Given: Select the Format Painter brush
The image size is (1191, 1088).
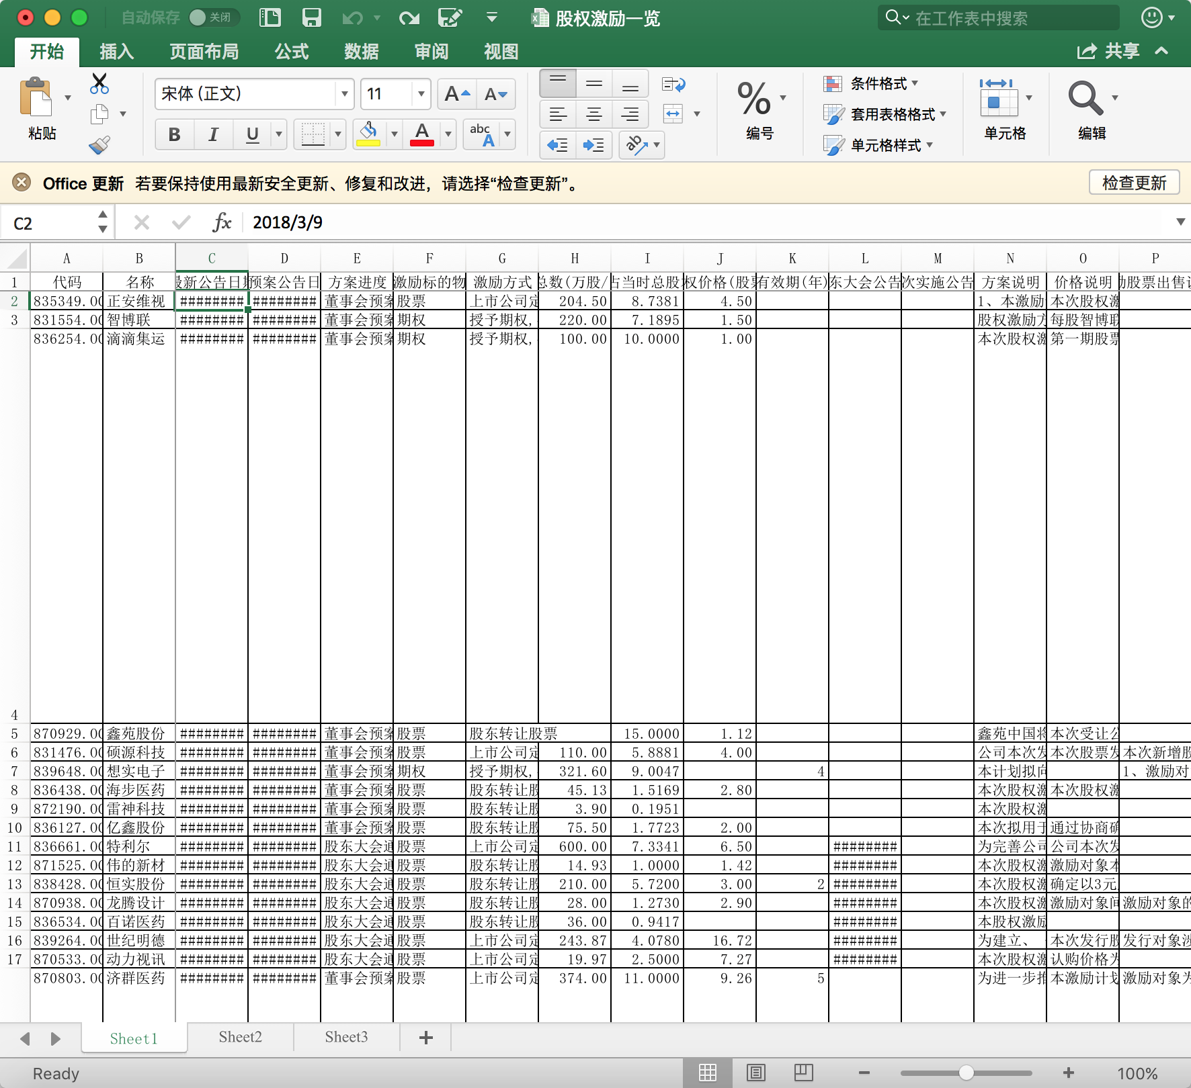Looking at the screenshot, I should (99, 145).
